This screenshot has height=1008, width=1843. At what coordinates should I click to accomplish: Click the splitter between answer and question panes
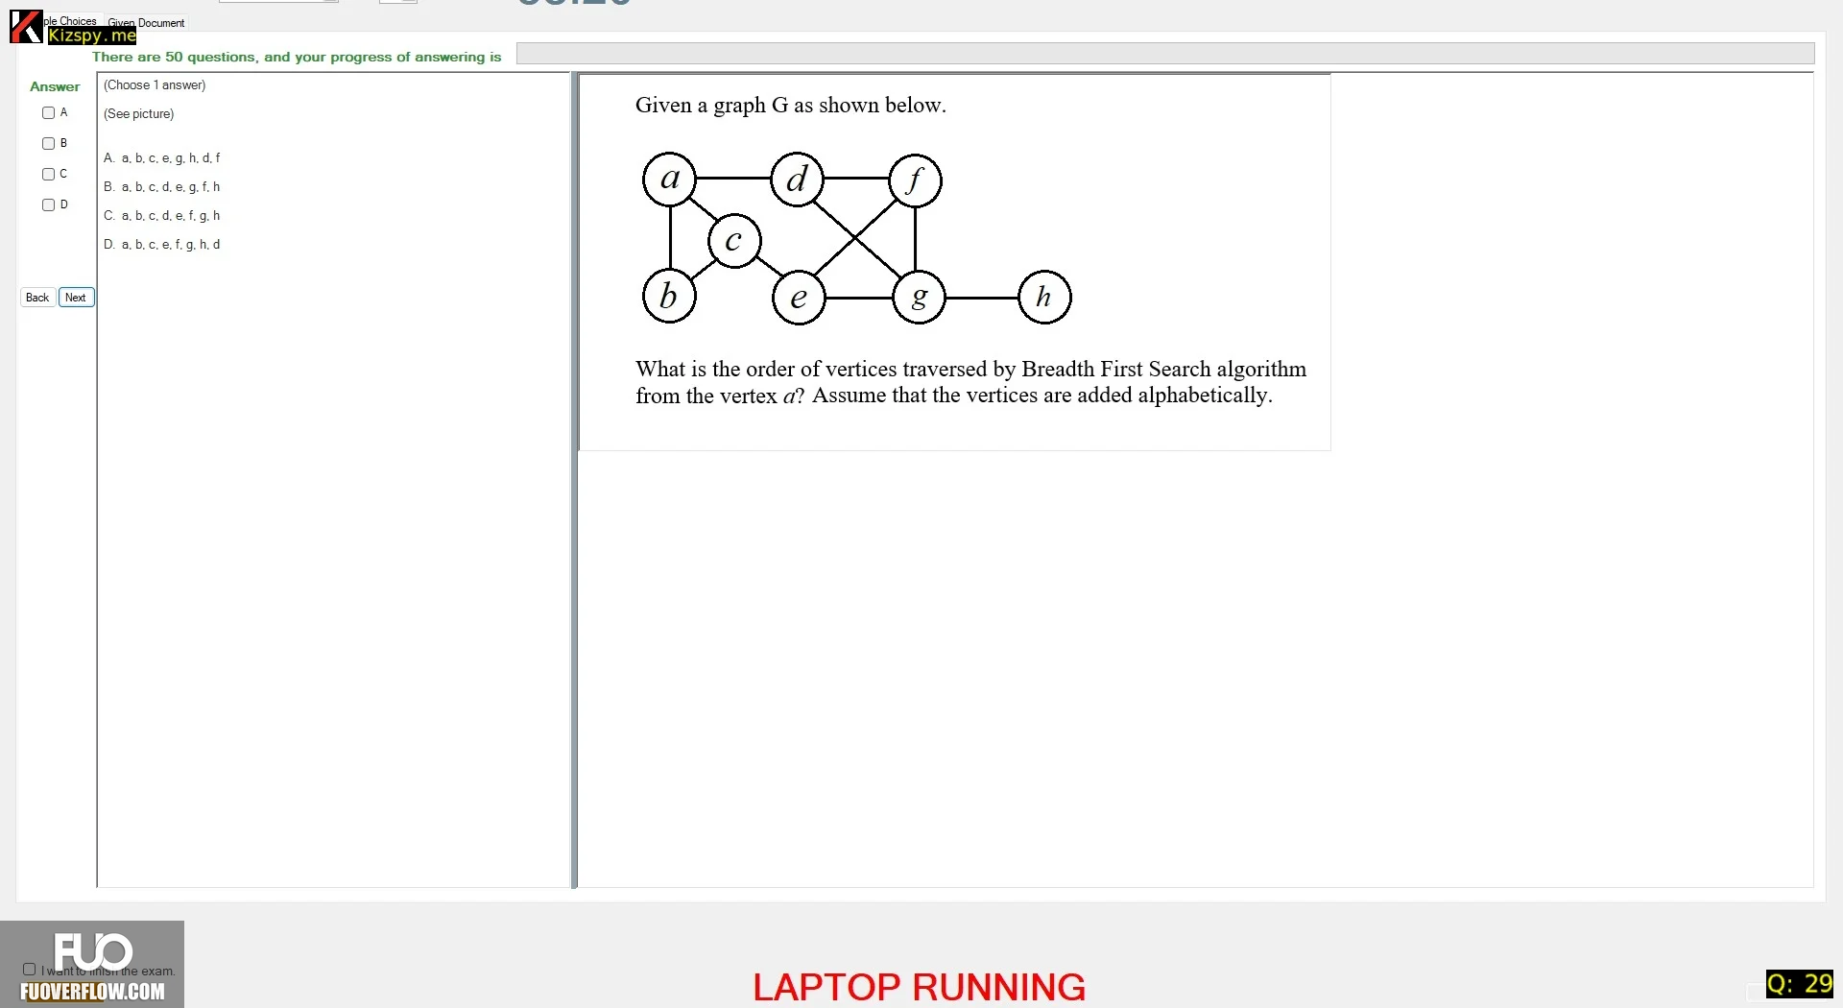click(x=574, y=480)
